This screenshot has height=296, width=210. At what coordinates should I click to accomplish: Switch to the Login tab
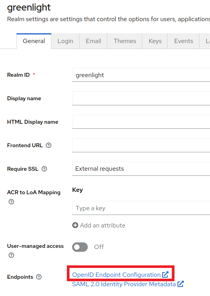65,41
